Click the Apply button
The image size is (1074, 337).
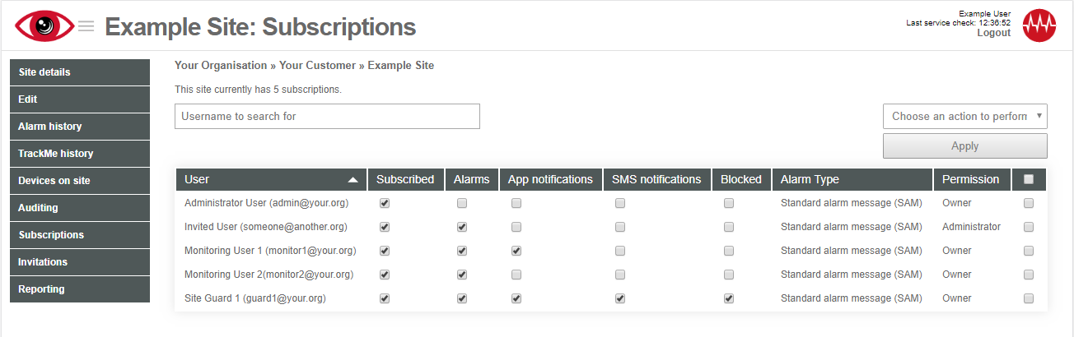[x=965, y=146]
